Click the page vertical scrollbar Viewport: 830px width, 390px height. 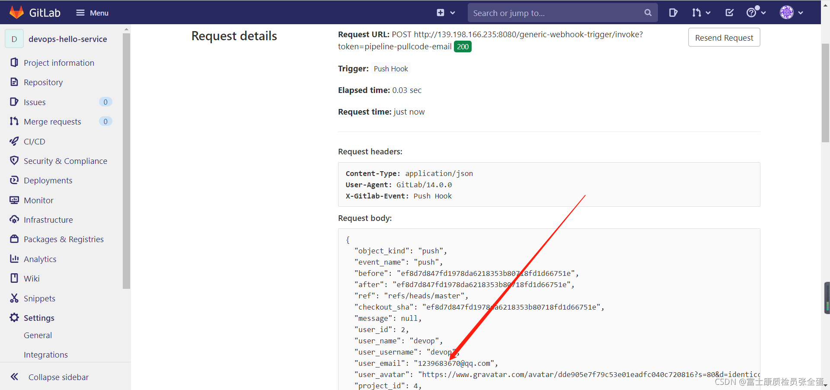(x=825, y=93)
